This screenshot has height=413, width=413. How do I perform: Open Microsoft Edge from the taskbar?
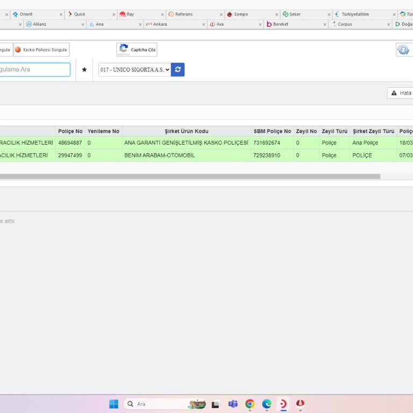pyautogui.click(x=267, y=404)
